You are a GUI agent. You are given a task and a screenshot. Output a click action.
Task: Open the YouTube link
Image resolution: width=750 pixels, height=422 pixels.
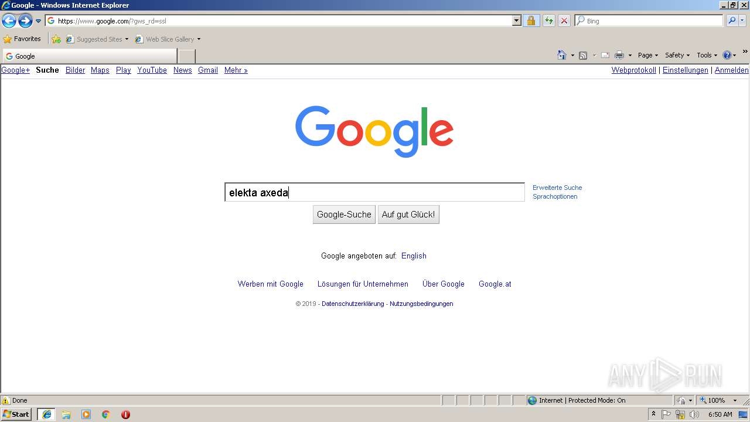152,70
